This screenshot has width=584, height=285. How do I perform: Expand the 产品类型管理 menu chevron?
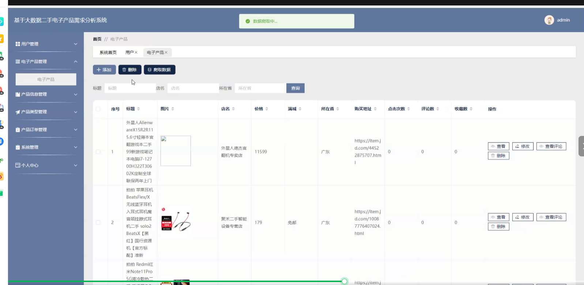(x=76, y=112)
